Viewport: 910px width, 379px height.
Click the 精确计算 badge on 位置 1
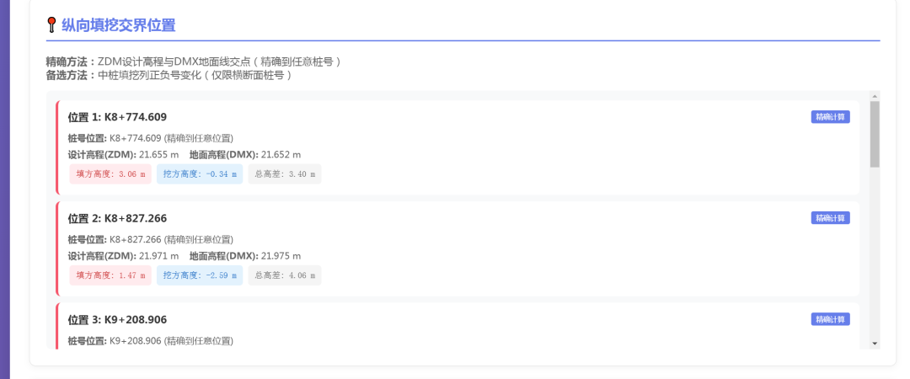click(830, 117)
